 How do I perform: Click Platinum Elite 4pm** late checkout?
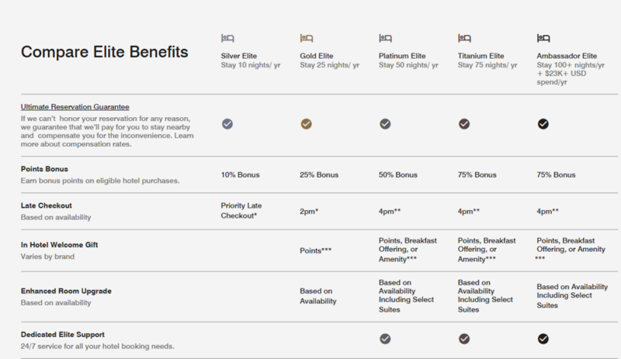[390, 212]
